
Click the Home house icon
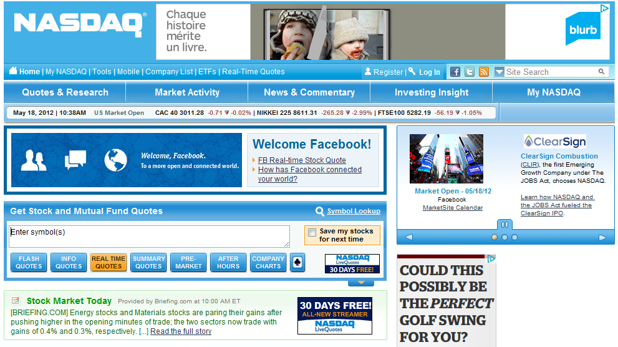click(13, 71)
